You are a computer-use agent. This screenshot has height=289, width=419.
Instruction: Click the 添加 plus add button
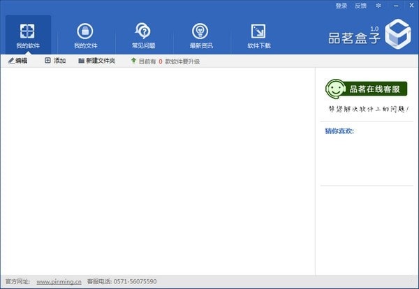tap(55, 61)
